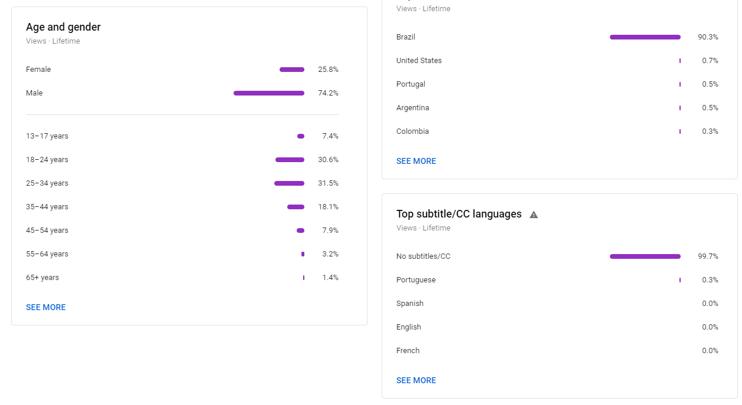Open SEE MORE under top geographies list

416,161
